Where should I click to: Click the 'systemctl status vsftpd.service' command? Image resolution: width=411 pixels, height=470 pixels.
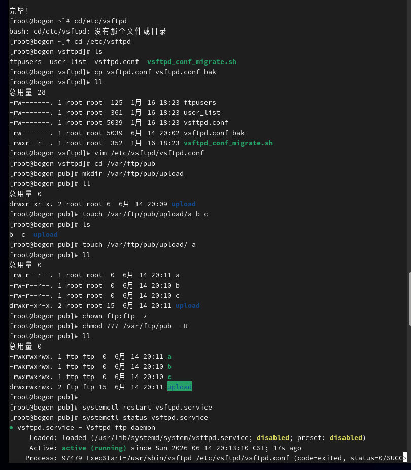tap(145, 418)
